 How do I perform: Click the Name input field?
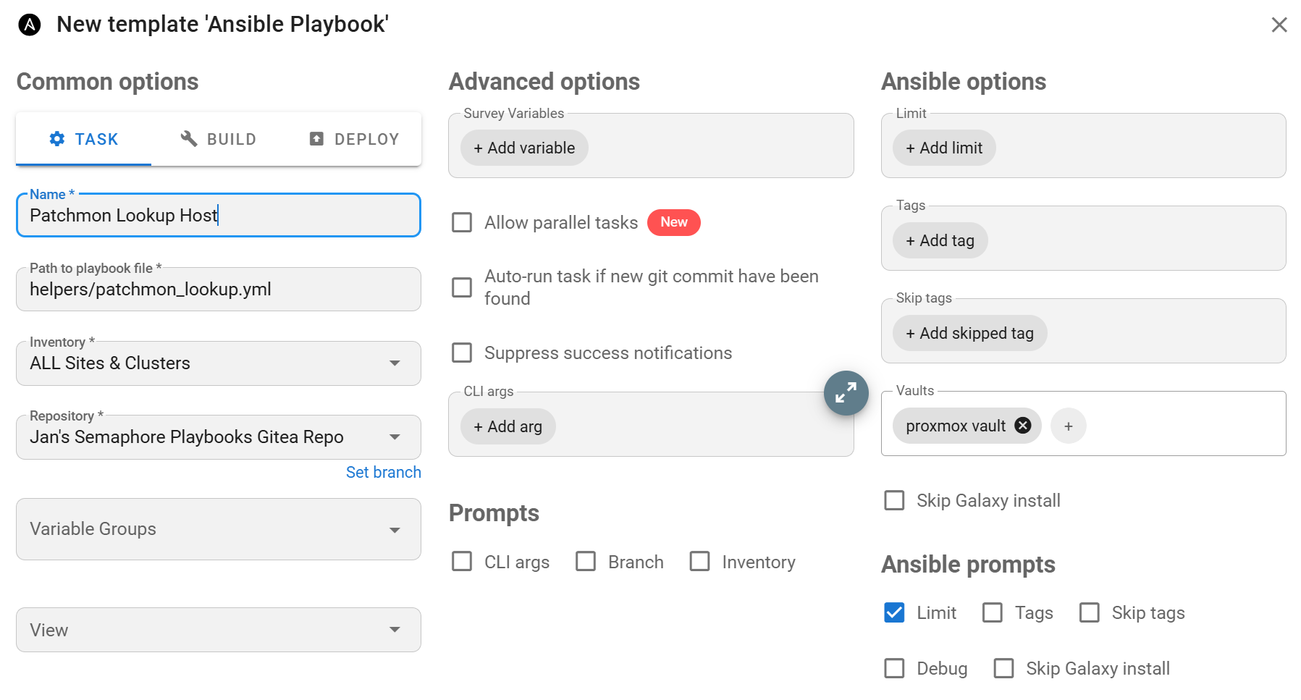tap(219, 215)
